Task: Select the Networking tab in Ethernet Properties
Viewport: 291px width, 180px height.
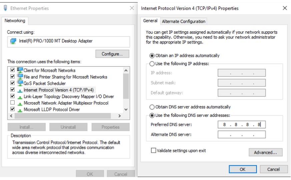Action: coord(15,21)
